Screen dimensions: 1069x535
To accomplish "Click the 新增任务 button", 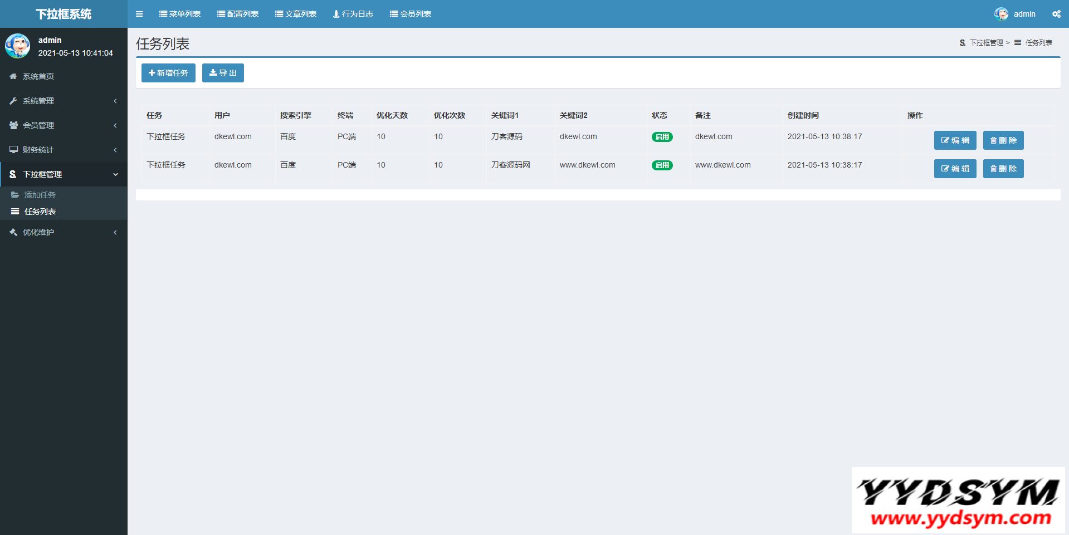I will [168, 73].
